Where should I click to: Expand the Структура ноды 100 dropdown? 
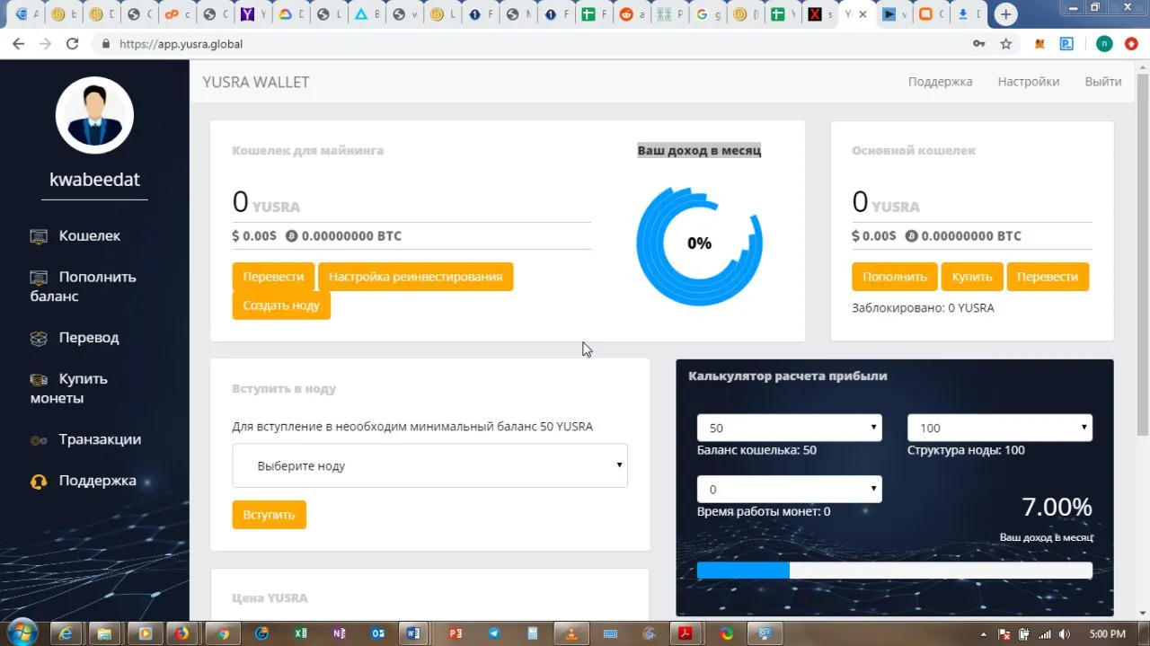pos(1000,428)
